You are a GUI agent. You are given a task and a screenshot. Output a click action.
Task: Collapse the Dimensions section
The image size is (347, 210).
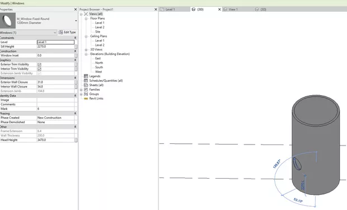(x=75, y=78)
